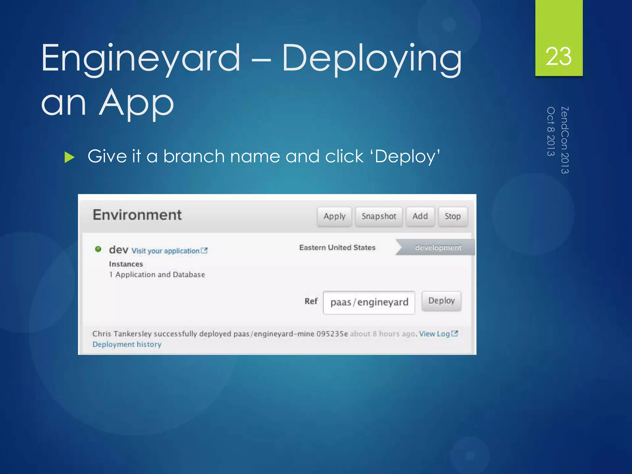Click the green status indicator for dev

(98, 249)
